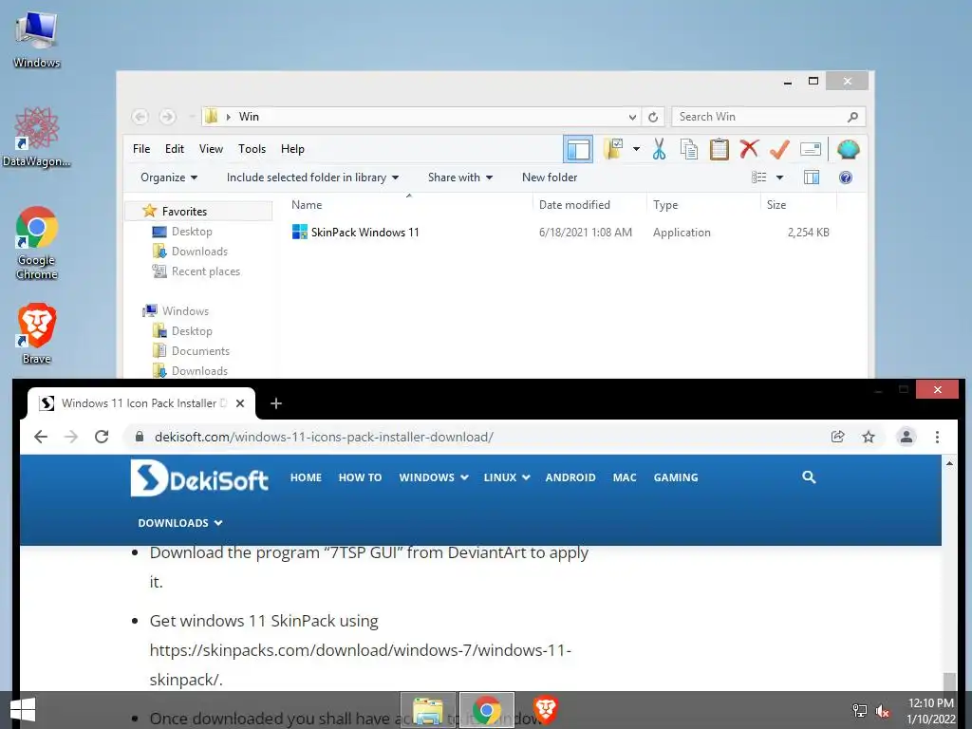Open the GAMING link
Image resolution: width=972 pixels, height=729 pixels.
676,477
